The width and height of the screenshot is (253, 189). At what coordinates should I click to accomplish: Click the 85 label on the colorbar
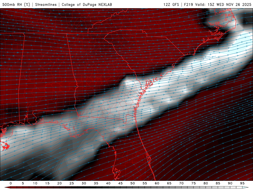[x=218, y=183]
